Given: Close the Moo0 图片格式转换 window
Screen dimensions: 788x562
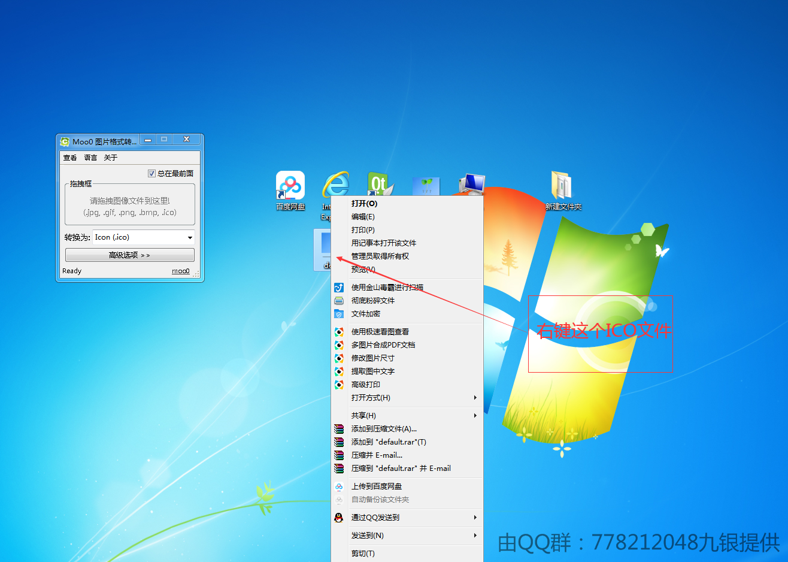Looking at the screenshot, I should coord(187,140).
